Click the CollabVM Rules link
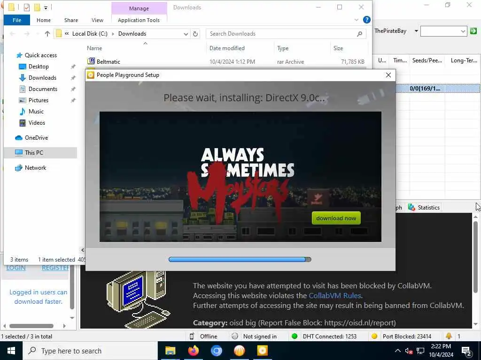Viewport: 481px width, 360px height. point(334,296)
